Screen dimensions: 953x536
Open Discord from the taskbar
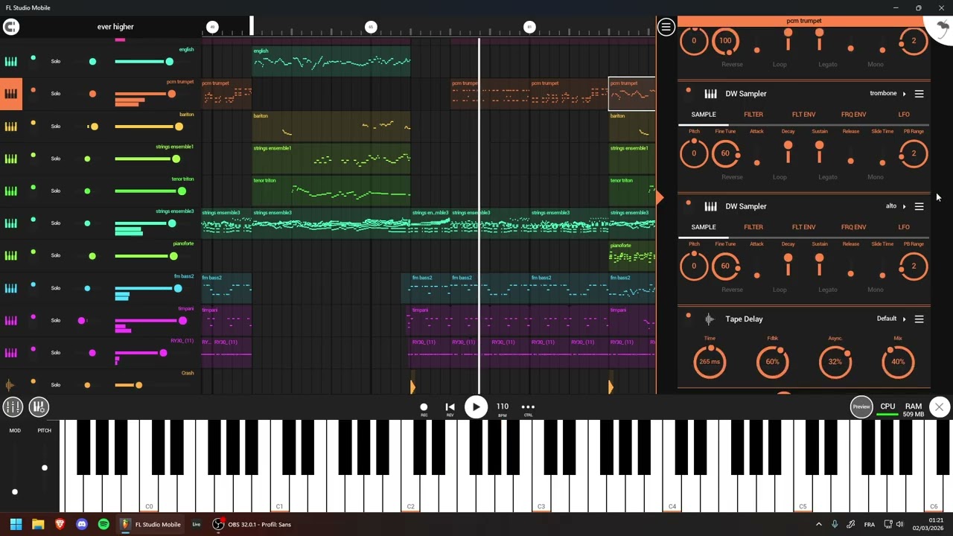[x=82, y=524]
